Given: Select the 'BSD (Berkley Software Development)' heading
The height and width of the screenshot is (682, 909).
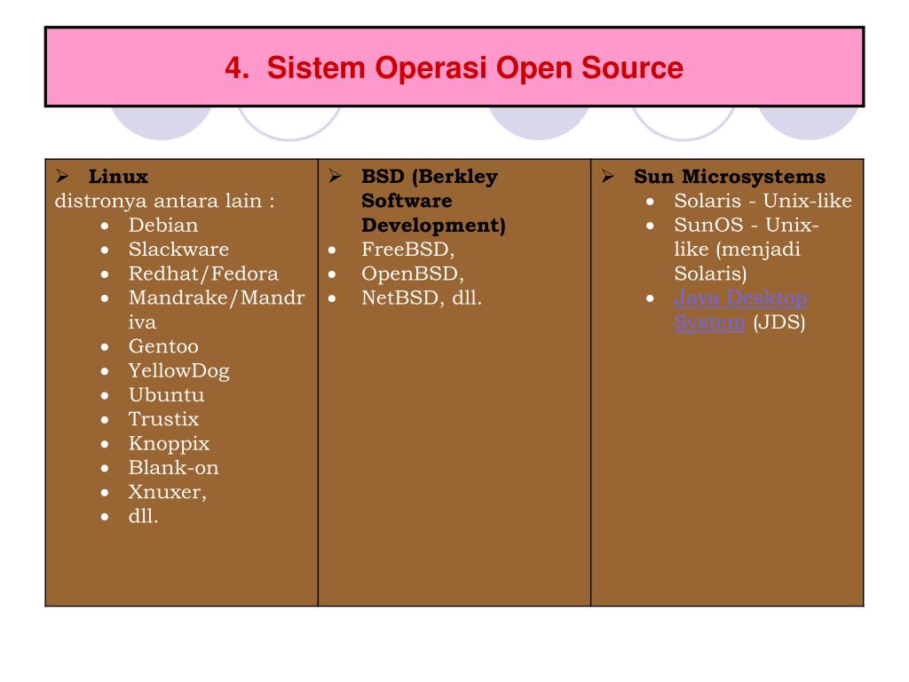Looking at the screenshot, I should (433, 201).
